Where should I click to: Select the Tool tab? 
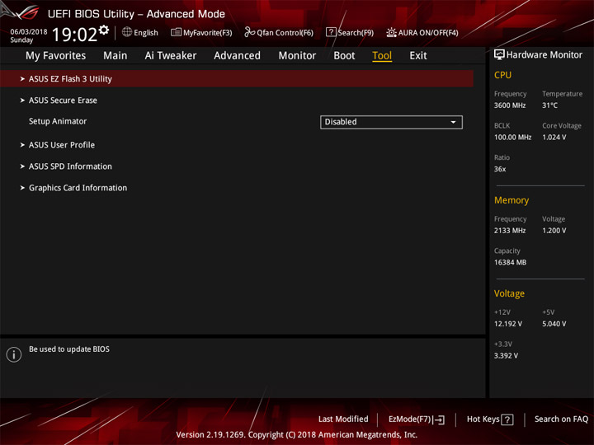[382, 56]
